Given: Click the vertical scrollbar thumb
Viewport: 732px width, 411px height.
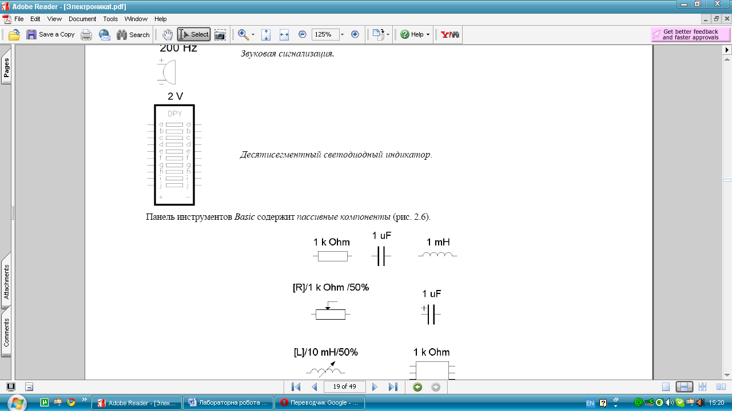Looking at the screenshot, I should coord(727,180).
